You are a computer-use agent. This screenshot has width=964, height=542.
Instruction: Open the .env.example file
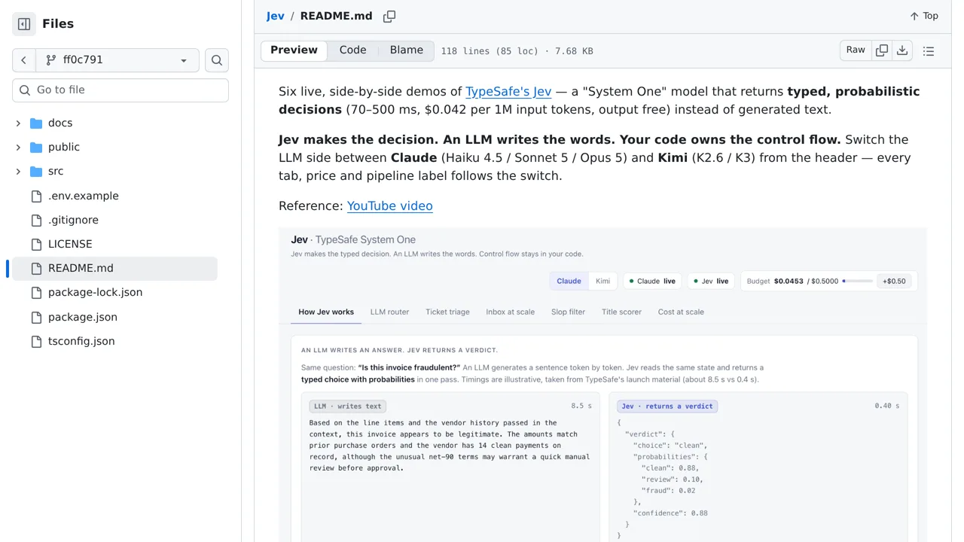[x=84, y=196]
